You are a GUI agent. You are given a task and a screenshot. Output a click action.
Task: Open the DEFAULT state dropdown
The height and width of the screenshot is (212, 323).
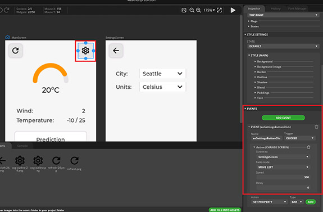tap(283, 46)
